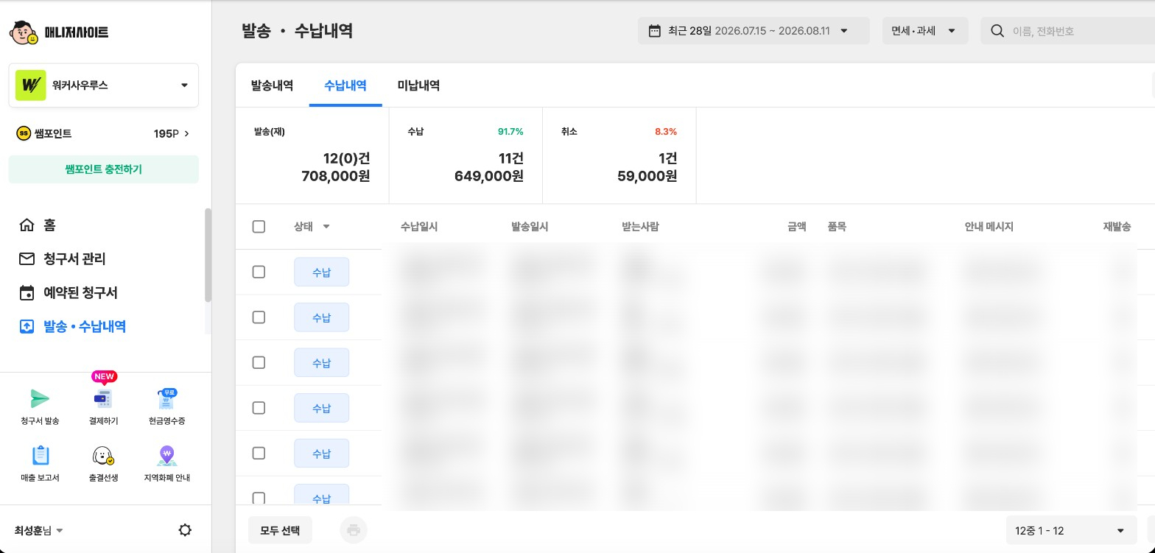Click the 받는사람 column header
The image size is (1155, 553).
coord(640,227)
